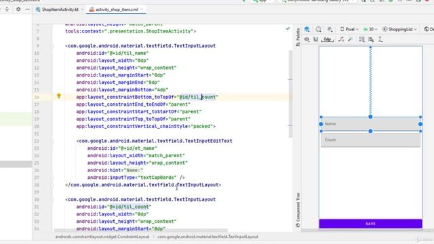Viewport: 434px width, 244px height.
Task: Click the collapse-all icon in the project panel
Action: [7, 9]
